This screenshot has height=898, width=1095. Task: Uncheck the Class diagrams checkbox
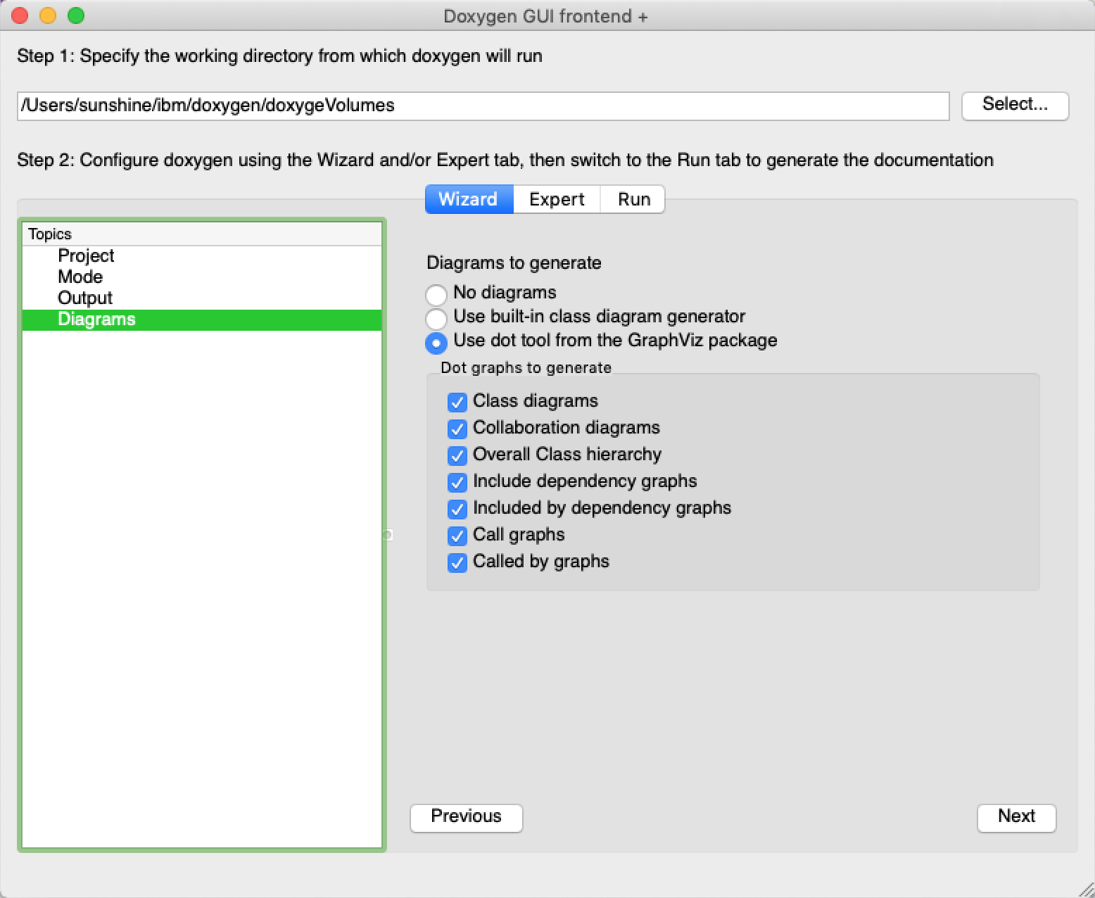pos(457,402)
